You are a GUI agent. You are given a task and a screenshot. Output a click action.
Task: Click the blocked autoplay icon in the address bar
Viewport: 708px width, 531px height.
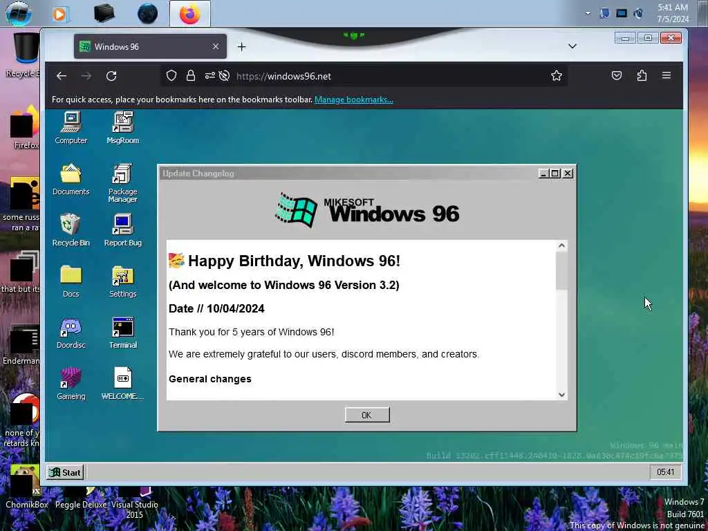(x=224, y=76)
